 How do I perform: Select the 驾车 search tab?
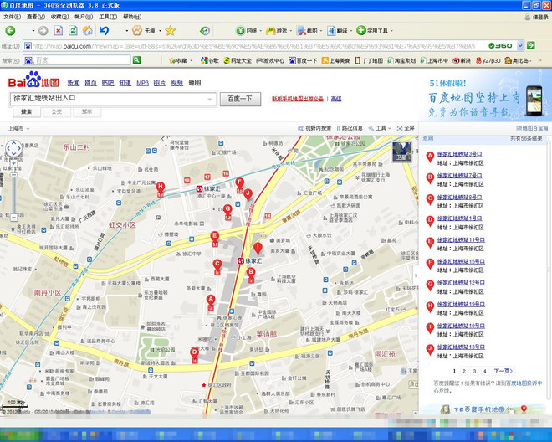tap(87, 111)
